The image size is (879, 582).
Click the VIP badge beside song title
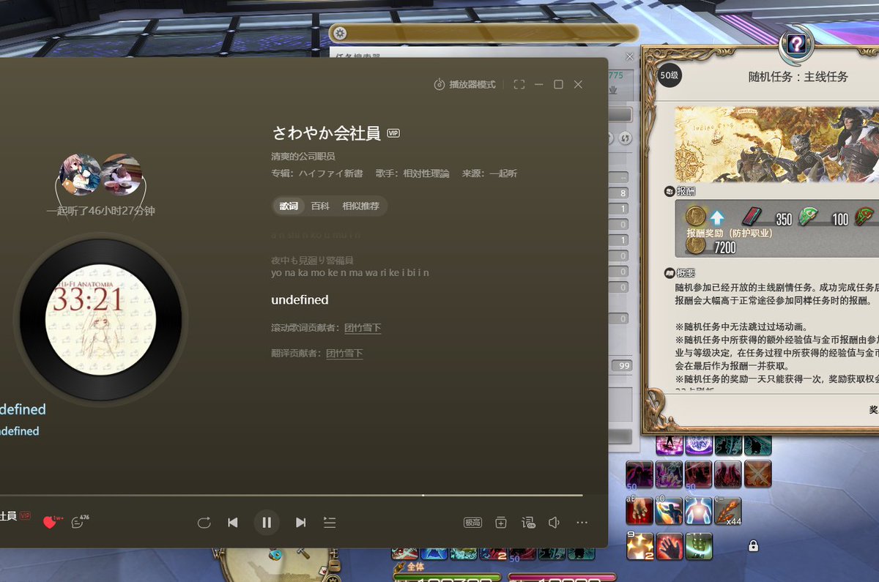pyautogui.click(x=393, y=133)
